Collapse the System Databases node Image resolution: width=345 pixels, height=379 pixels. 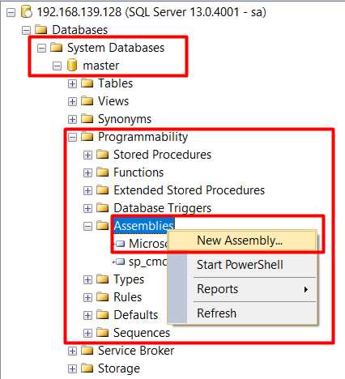point(41,48)
